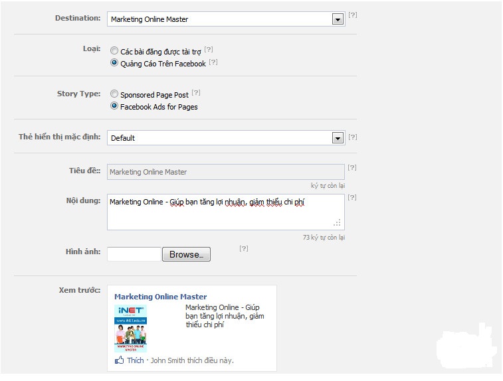Open help icon next to Browse button
This screenshot has height=381, width=503.
pos(244,248)
